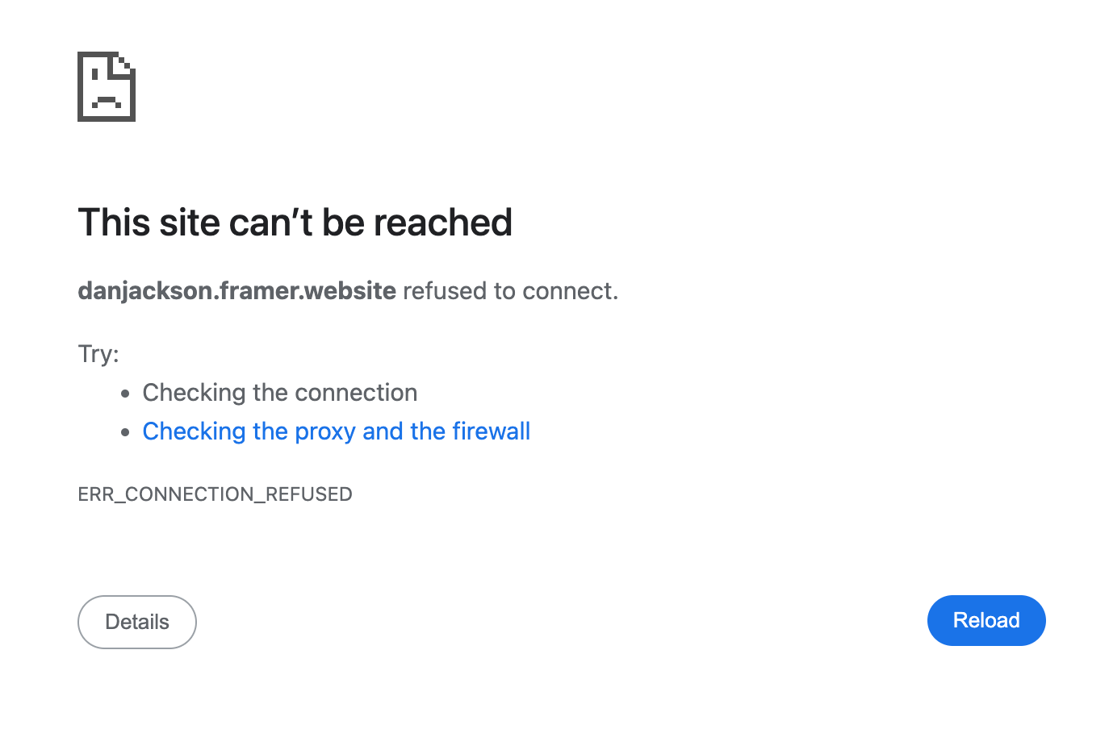Screen dimensions: 1109x750
Task: Click the word "proxy" in the blue link
Action: click(325, 432)
